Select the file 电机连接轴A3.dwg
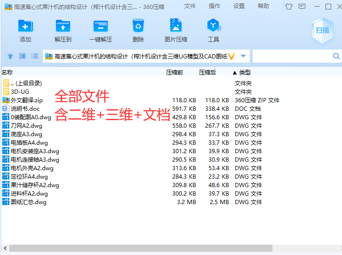The height and width of the screenshot is (255, 342). 35,160
